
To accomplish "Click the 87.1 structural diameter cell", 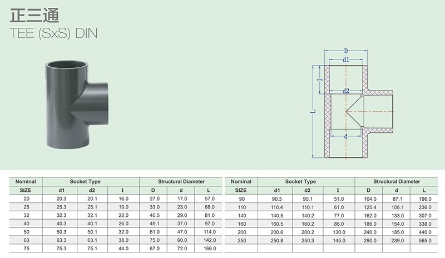I will coord(397,198).
